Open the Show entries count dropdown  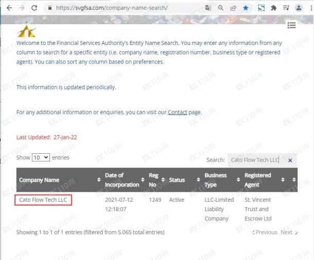41,157
